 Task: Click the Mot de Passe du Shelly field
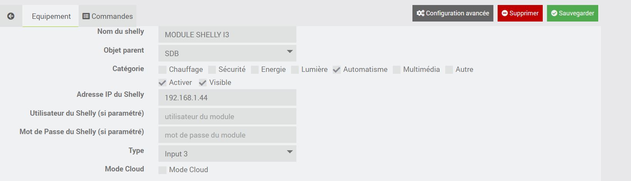(227, 135)
